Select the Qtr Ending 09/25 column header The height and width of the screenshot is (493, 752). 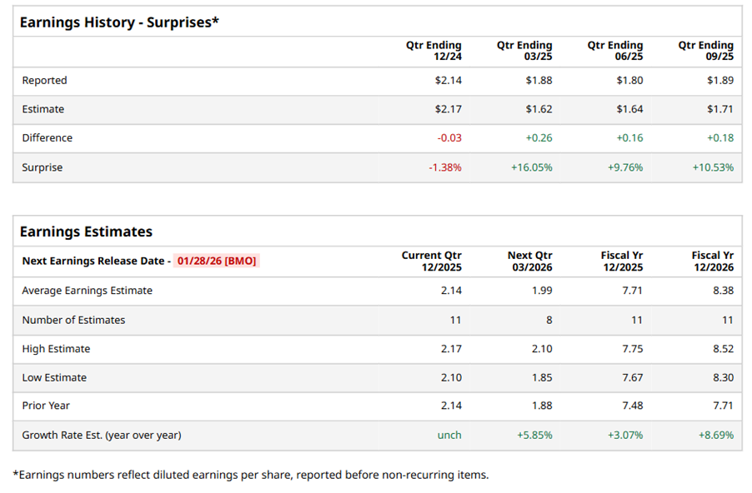(x=705, y=51)
